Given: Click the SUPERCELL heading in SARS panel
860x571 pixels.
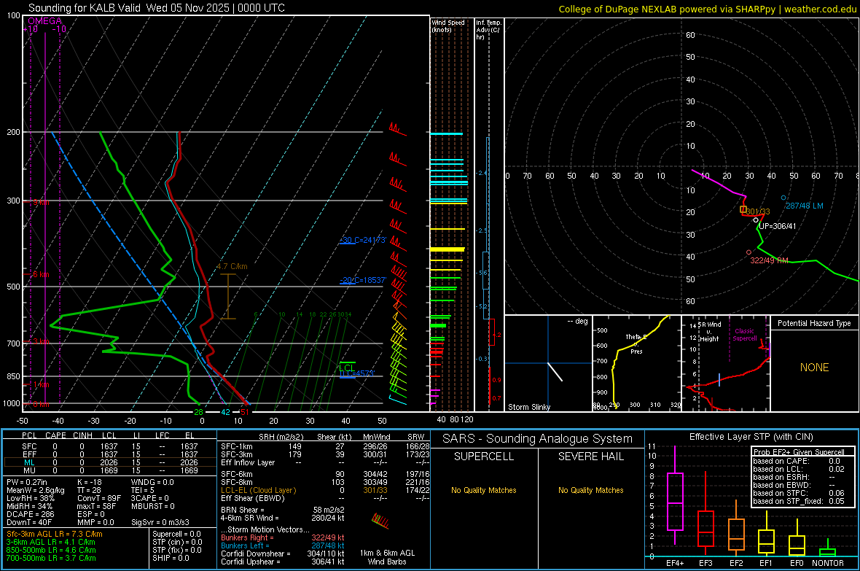Looking at the screenshot, I should 484,457.
